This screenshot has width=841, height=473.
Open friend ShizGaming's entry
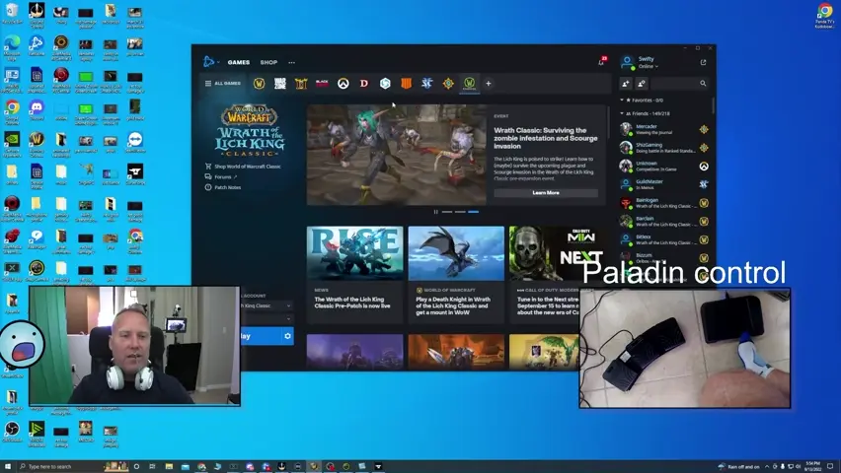tap(664, 148)
